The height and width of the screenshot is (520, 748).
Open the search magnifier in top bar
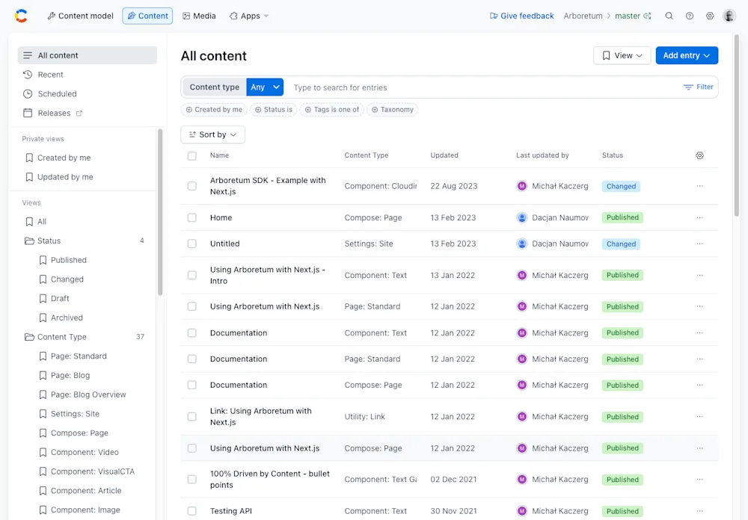click(669, 15)
